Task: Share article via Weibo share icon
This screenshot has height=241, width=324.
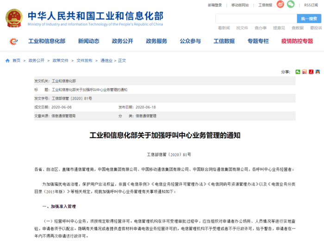Action: click(x=305, y=72)
